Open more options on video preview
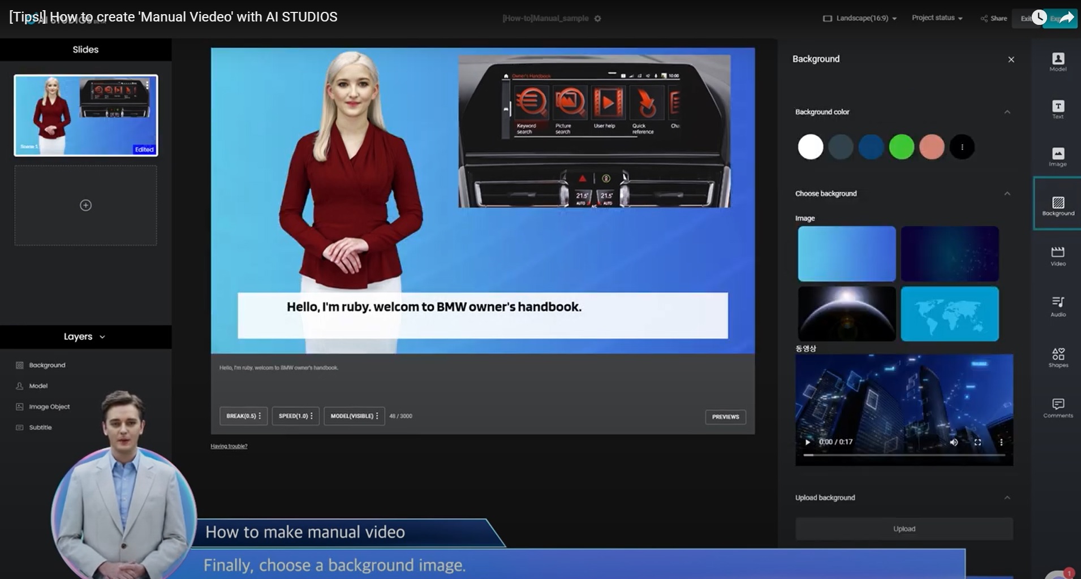This screenshot has height=579, width=1081. click(x=1001, y=442)
